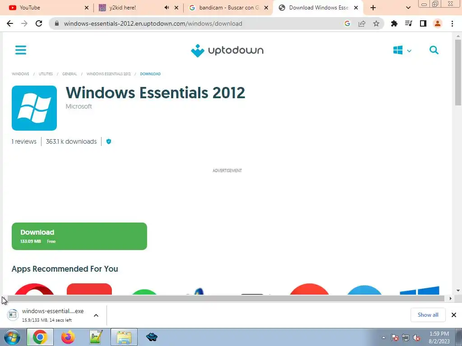Click the 1 reviews text
The height and width of the screenshot is (346, 462).
coord(24,141)
